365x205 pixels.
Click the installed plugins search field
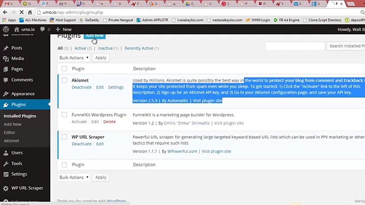pos(295,46)
